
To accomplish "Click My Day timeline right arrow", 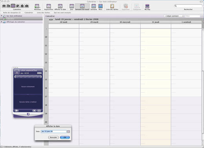I will (x=41, y=77).
